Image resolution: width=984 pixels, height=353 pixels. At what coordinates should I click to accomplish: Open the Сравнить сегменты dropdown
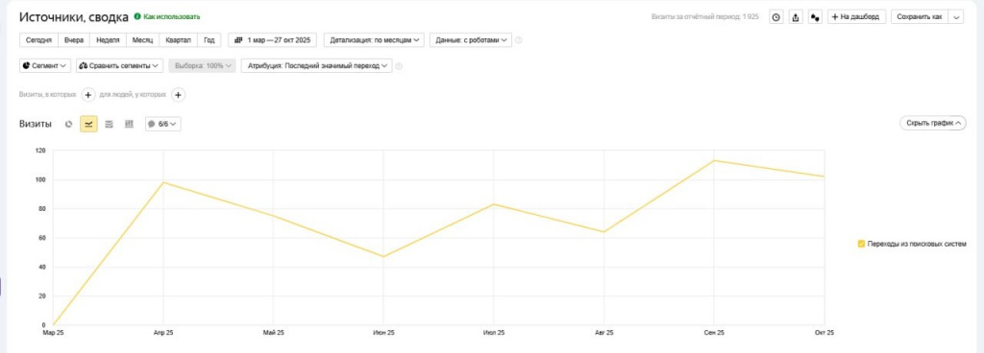(119, 66)
